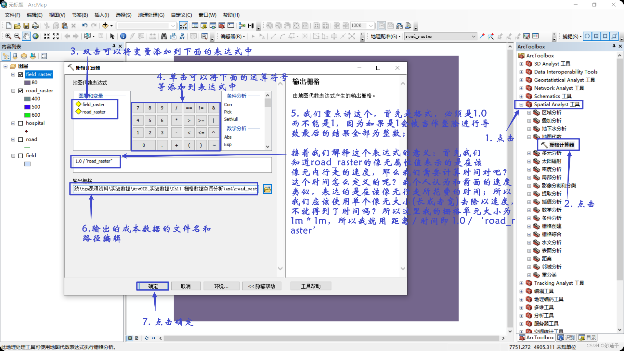Select the Pan hand tool
Screen dimensions: 624x351
(26, 36)
